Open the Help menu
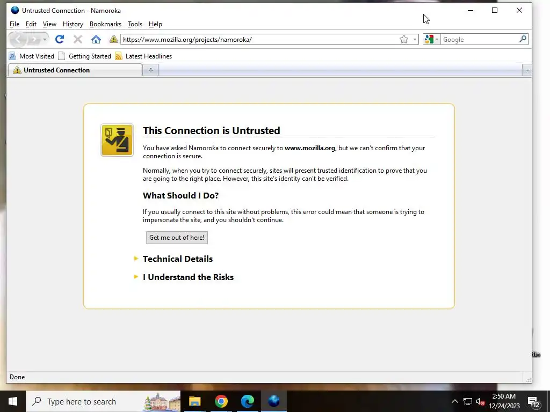The height and width of the screenshot is (412, 550). tap(155, 24)
